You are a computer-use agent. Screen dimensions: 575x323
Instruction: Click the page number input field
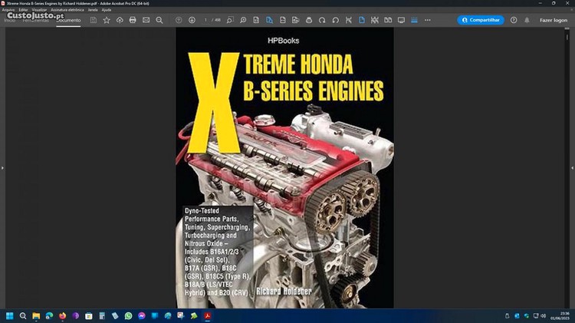point(206,20)
